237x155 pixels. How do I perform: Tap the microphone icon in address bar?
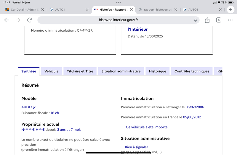click(196, 20)
